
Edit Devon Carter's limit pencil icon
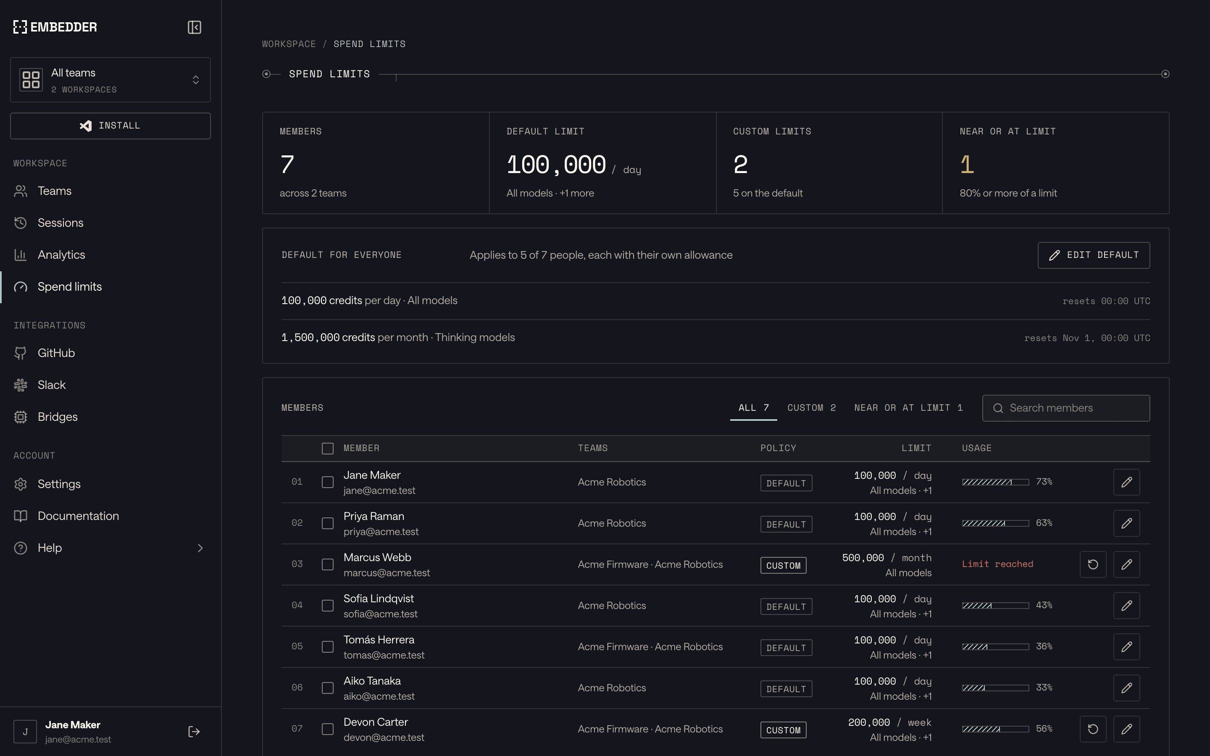tap(1126, 729)
